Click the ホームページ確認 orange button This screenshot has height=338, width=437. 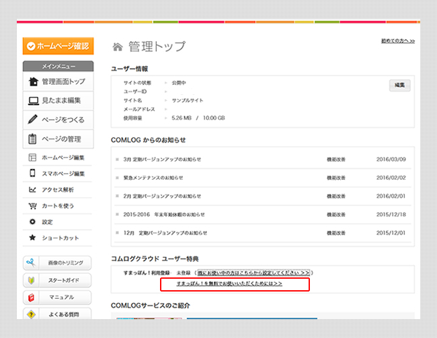[x=57, y=46]
